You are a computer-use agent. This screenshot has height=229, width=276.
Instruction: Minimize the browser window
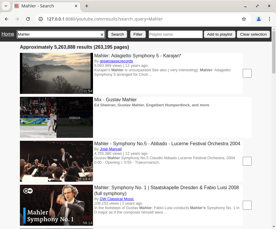pyautogui.click(x=245, y=6)
